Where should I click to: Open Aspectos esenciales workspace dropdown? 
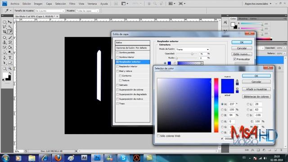coord(258,4)
